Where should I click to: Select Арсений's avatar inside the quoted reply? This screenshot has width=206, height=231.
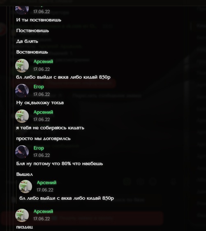pyautogui.click(x=25, y=187)
